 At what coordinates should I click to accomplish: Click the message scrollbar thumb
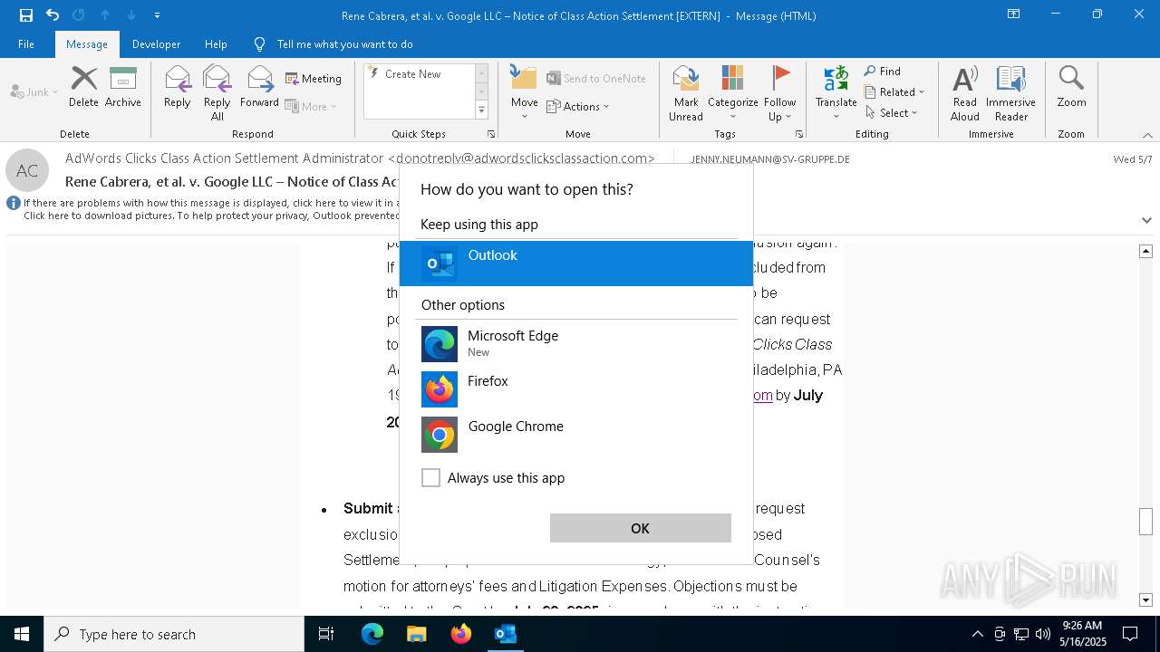coord(1145,523)
